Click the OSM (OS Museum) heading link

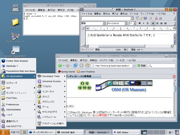tap(129, 90)
